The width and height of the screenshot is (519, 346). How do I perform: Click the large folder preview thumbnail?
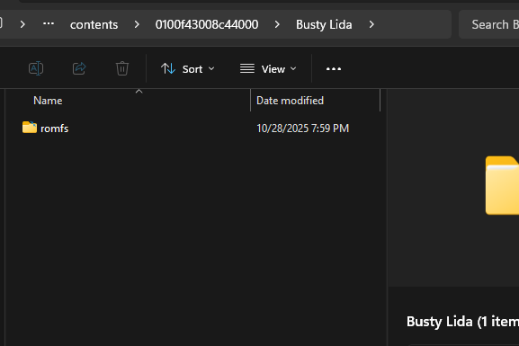[x=502, y=185]
